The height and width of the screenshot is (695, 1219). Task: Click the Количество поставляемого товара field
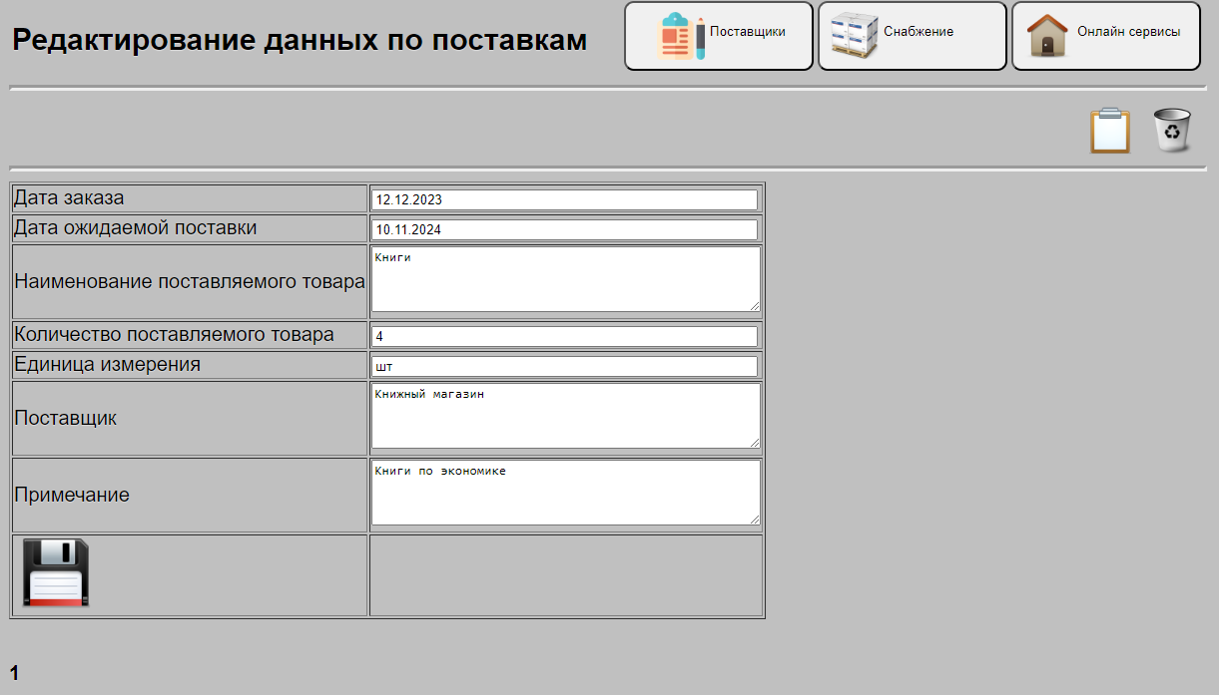click(564, 335)
